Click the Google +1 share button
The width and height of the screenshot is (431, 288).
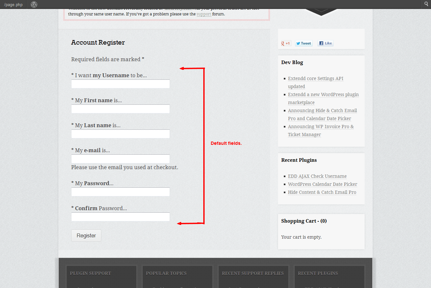(x=286, y=43)
